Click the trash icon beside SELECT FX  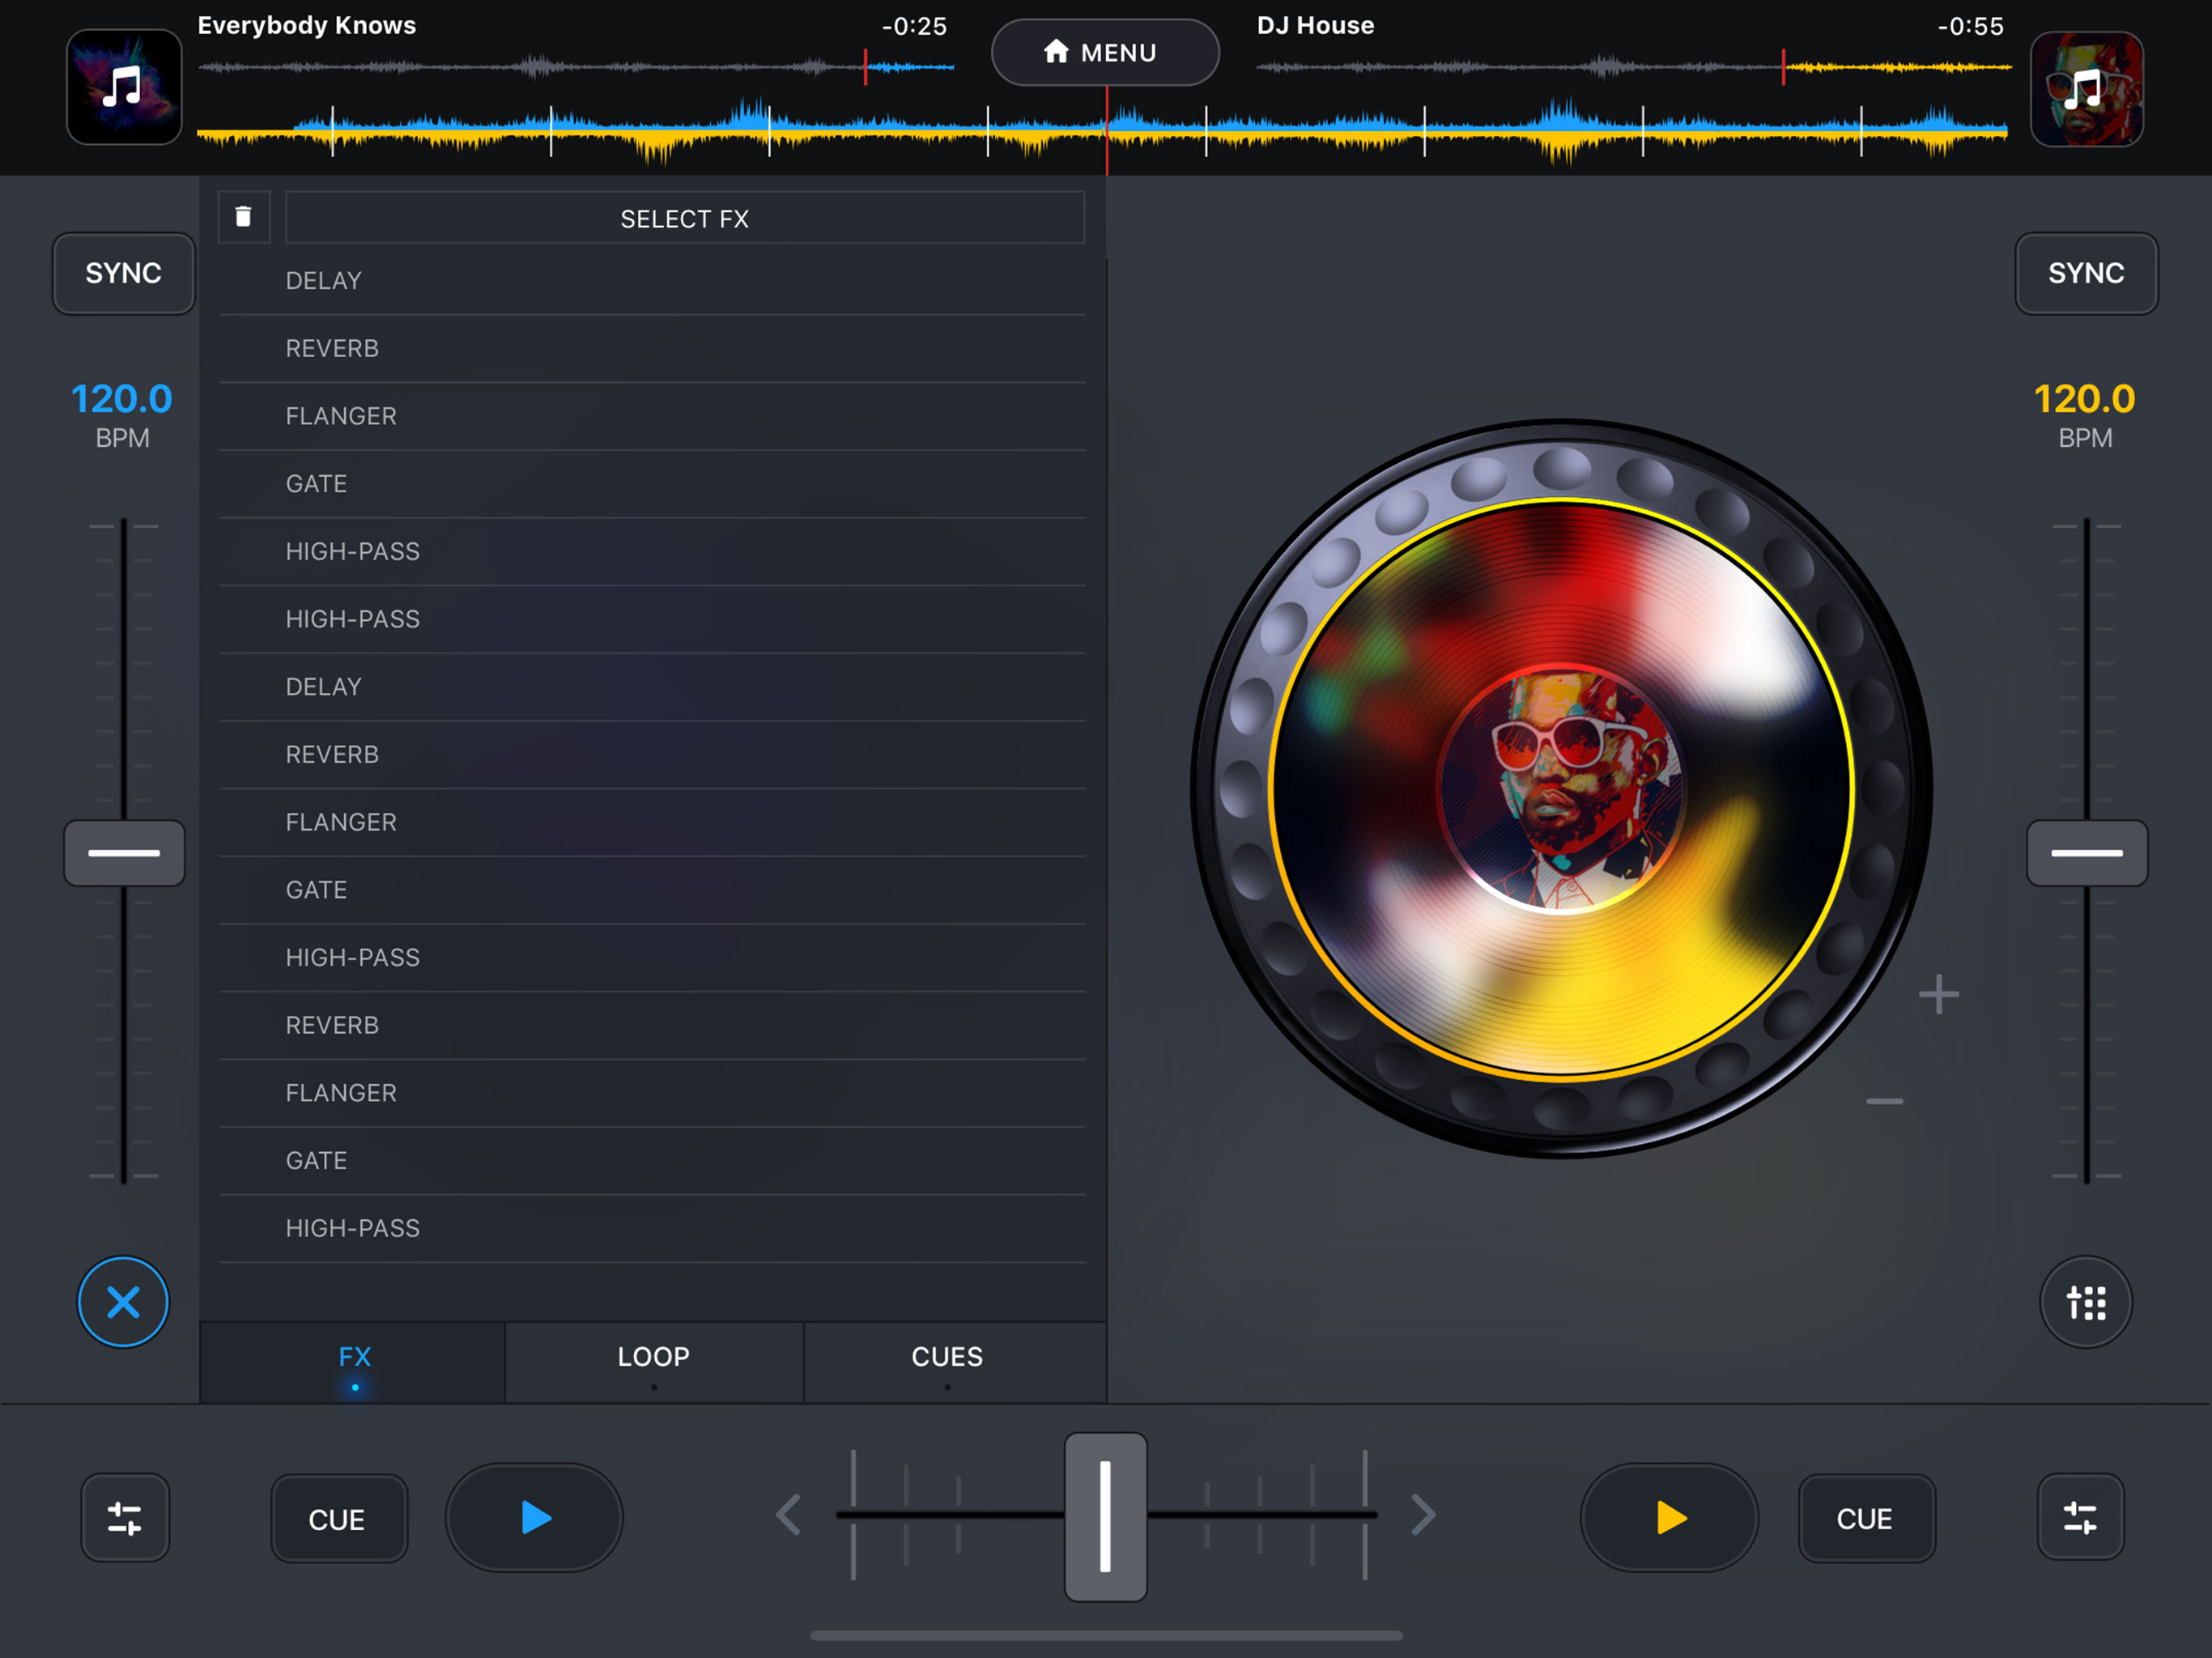243,217
